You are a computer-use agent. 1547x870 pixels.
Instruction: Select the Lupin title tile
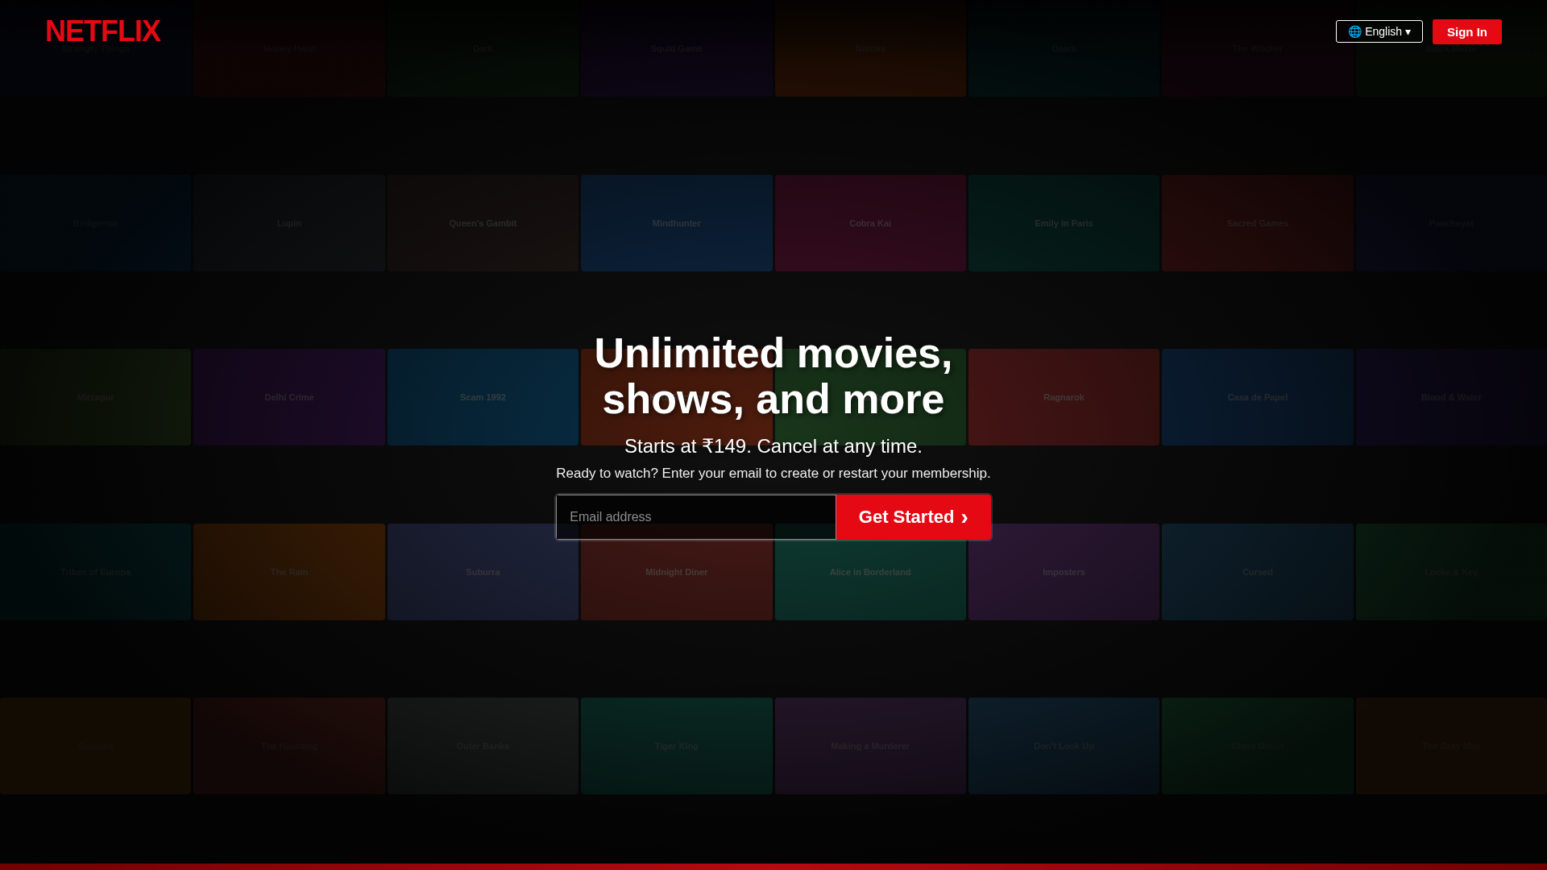pos(289,223)
